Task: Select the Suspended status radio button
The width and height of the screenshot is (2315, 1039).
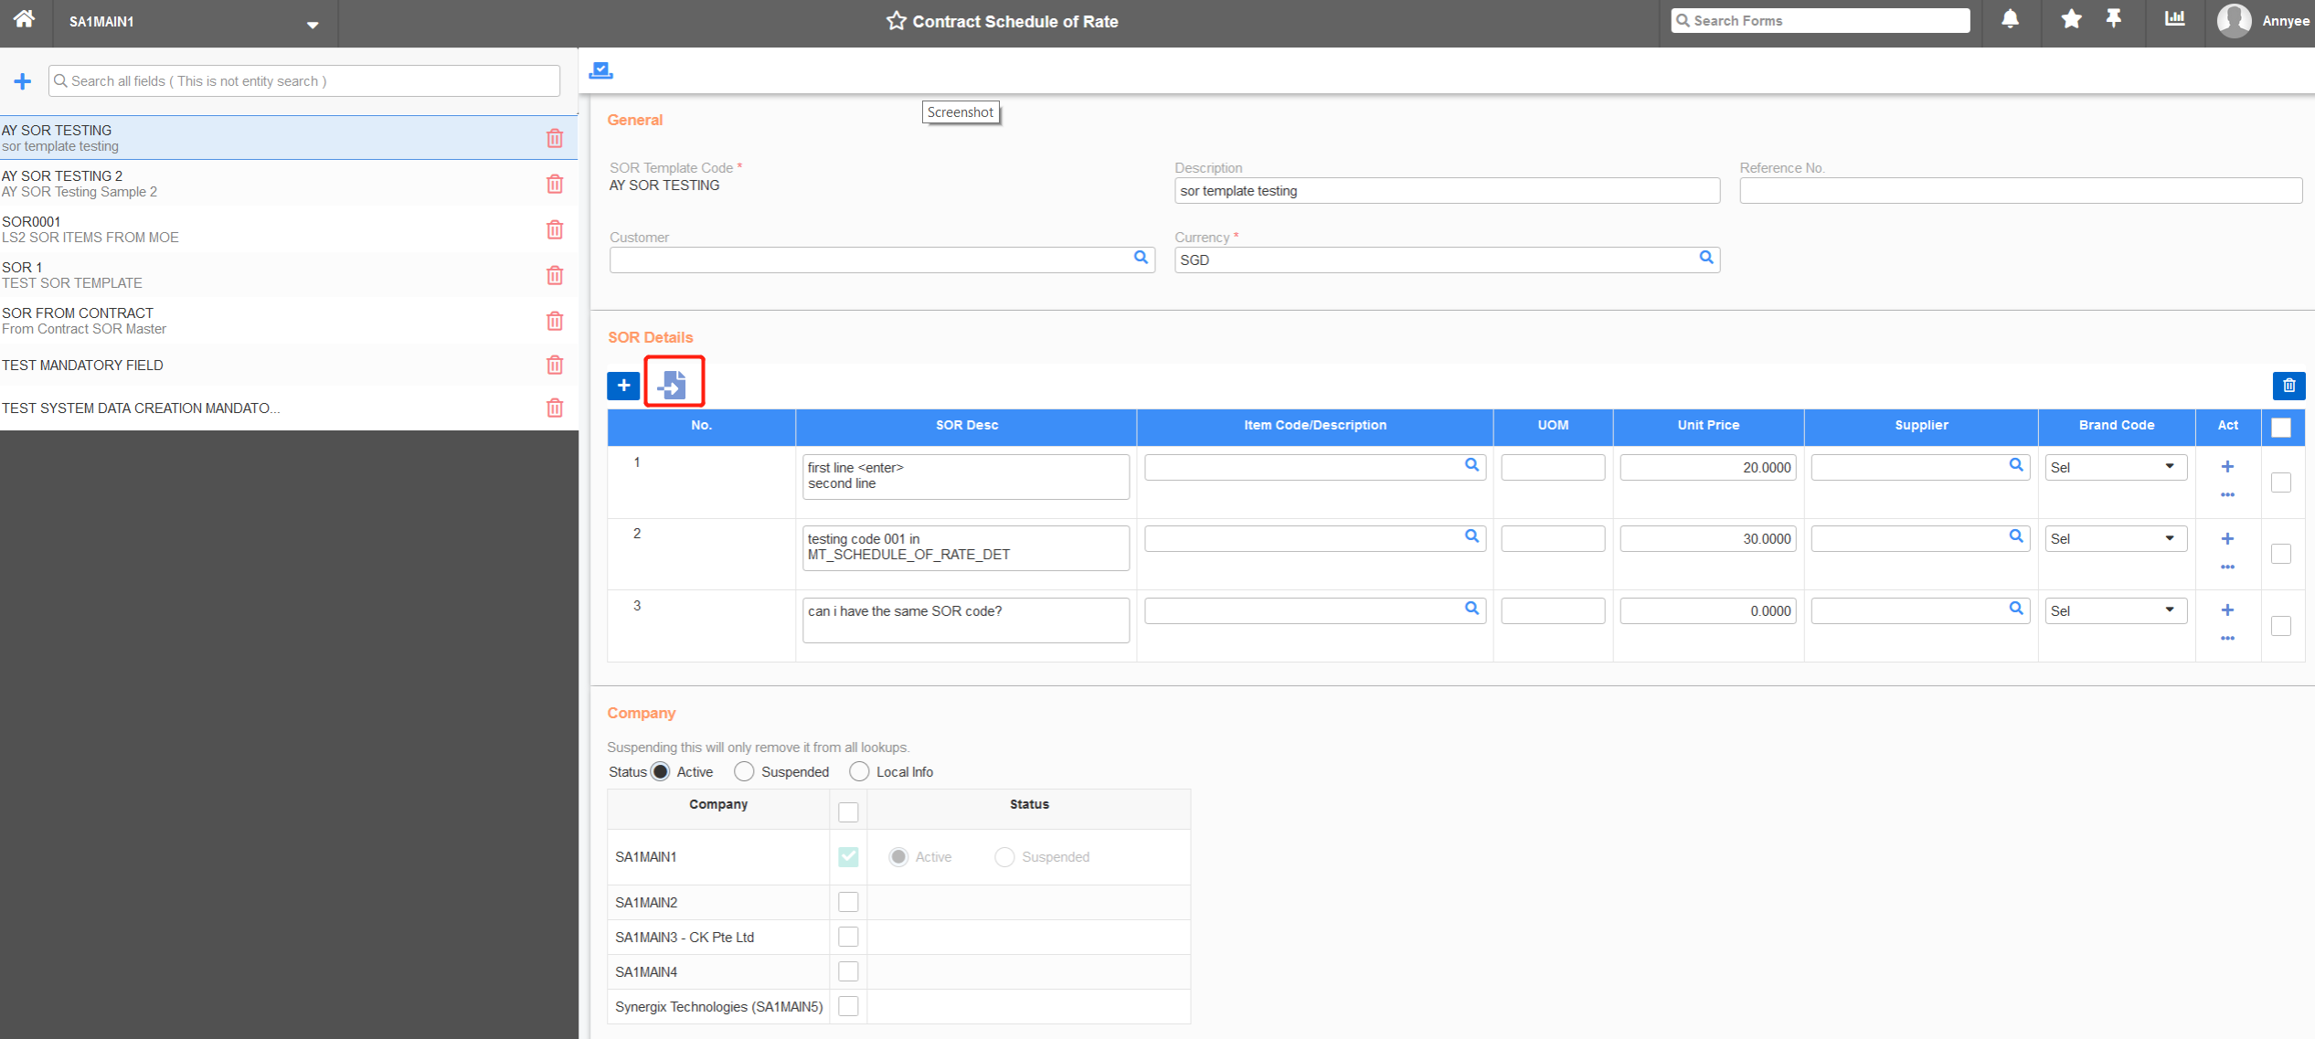Action: tap(744, 771)
